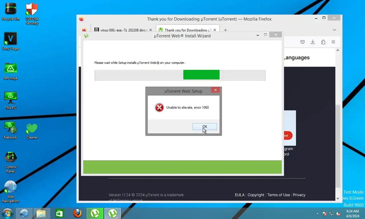Close the µTorrent Web Install Wizard
The width and height of the screenshot is (365, 219).
click(275, 35)
